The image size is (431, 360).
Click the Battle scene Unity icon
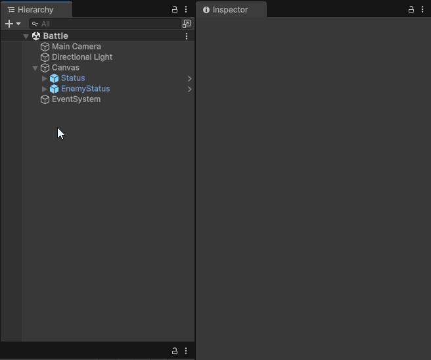(x=36, y=36)
